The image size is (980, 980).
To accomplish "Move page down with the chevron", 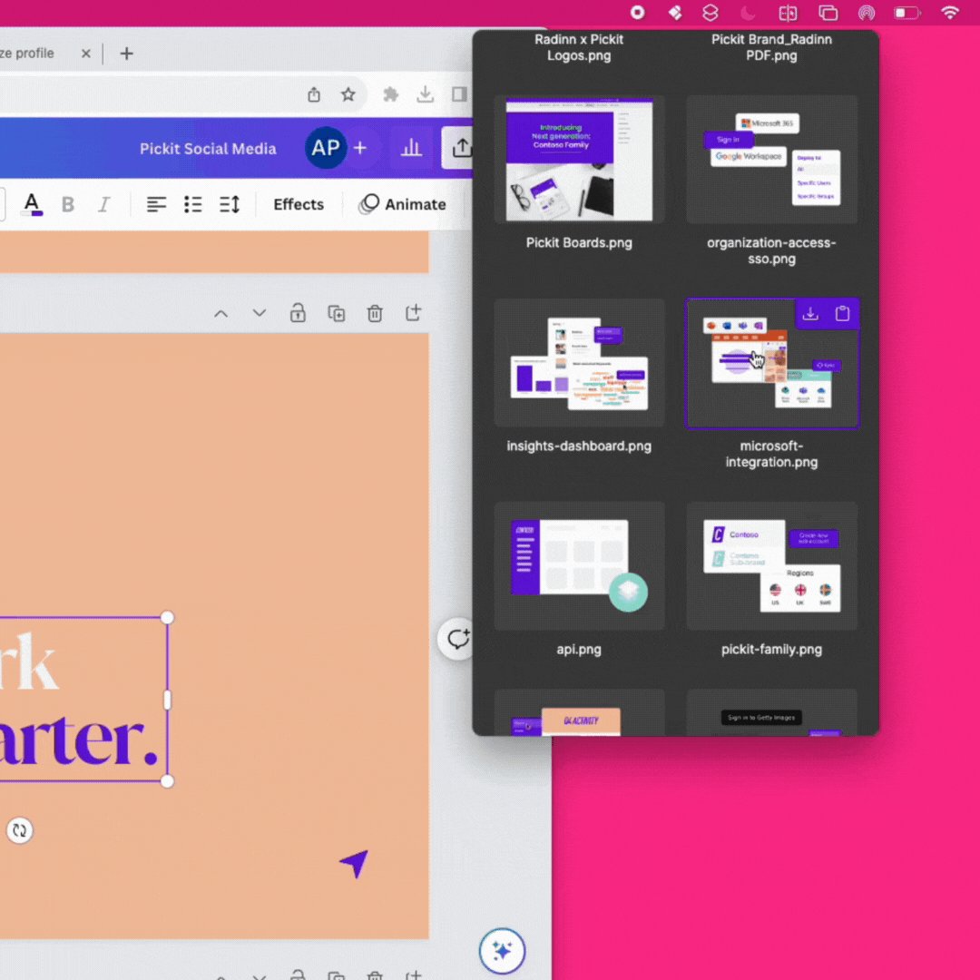I will click(260, 313).
